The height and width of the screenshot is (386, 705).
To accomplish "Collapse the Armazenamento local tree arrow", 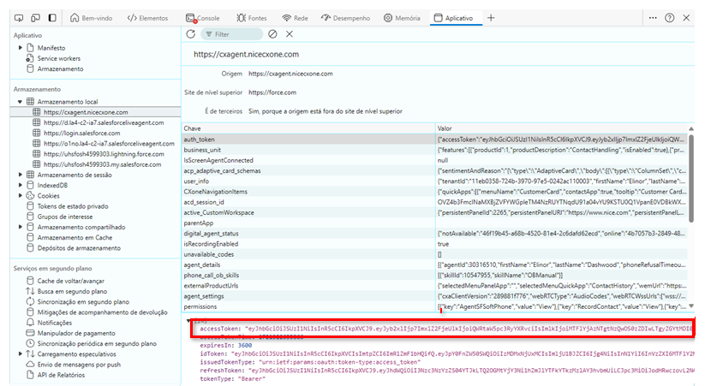I will [x=20, y=102].
